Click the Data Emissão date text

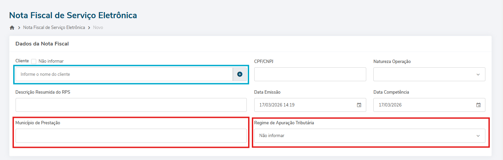coord(277,105)
